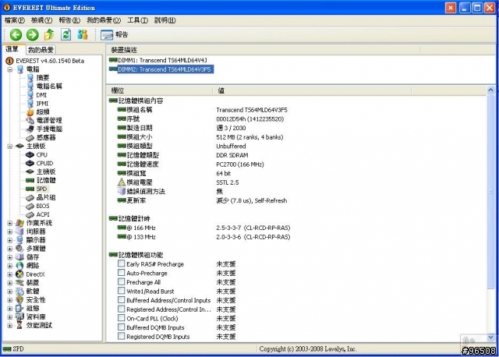Expand the 多媒體 multimedia node
499x357 pixels.
click(x=10, y=249)
